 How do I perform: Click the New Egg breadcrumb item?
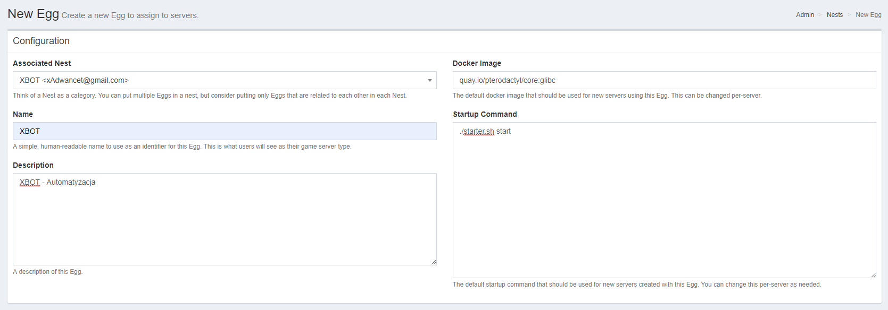point(868,15)
